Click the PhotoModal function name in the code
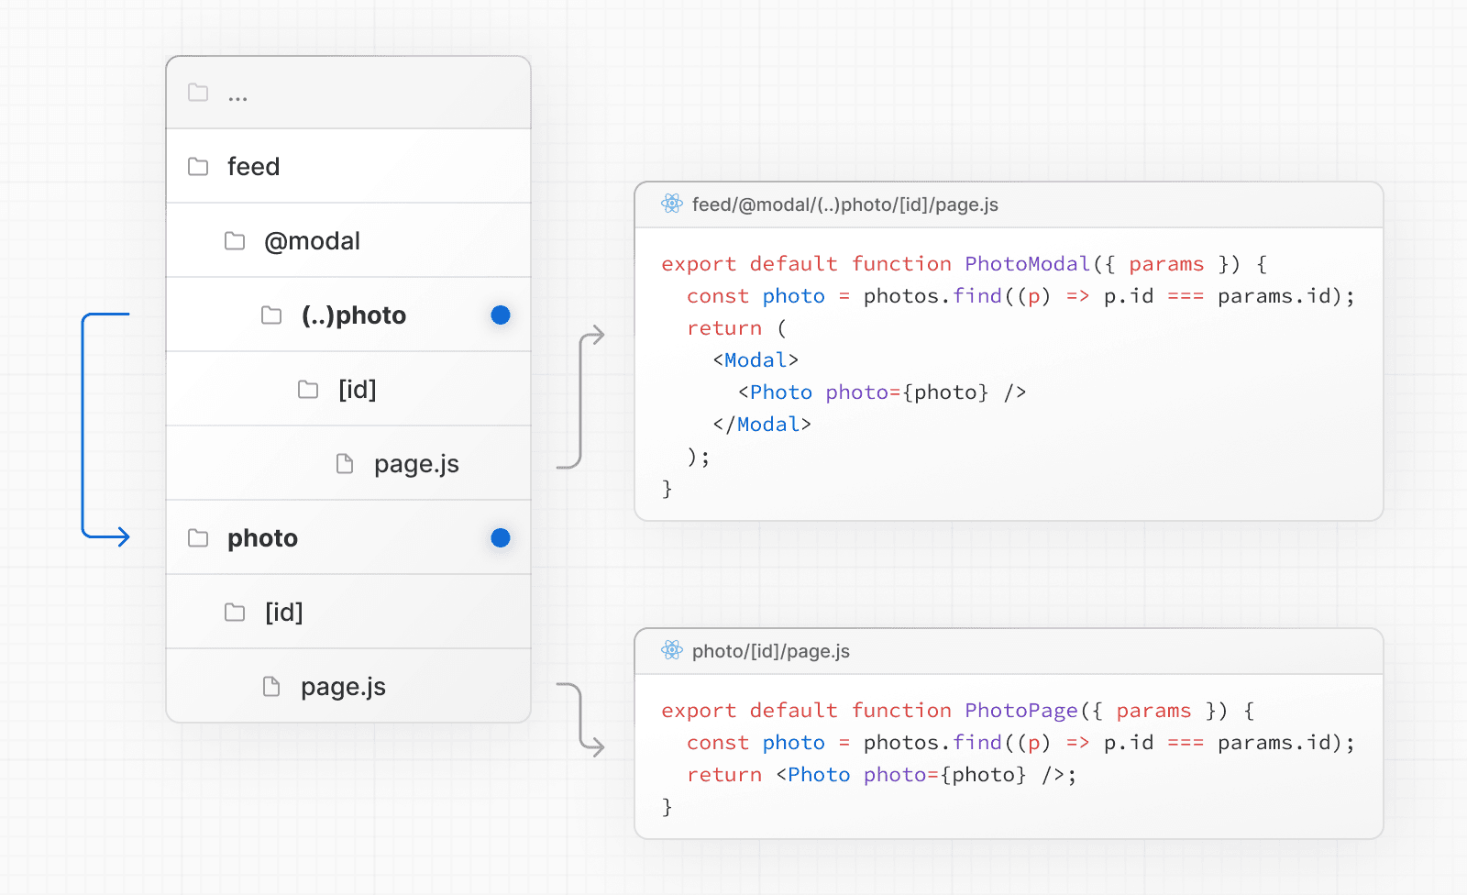The image size is (1467, 895). (x=1026, y=264)
